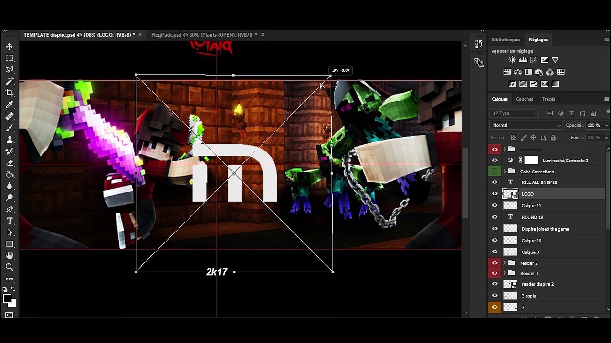Switch to the Tracés tab

point(548,99)
